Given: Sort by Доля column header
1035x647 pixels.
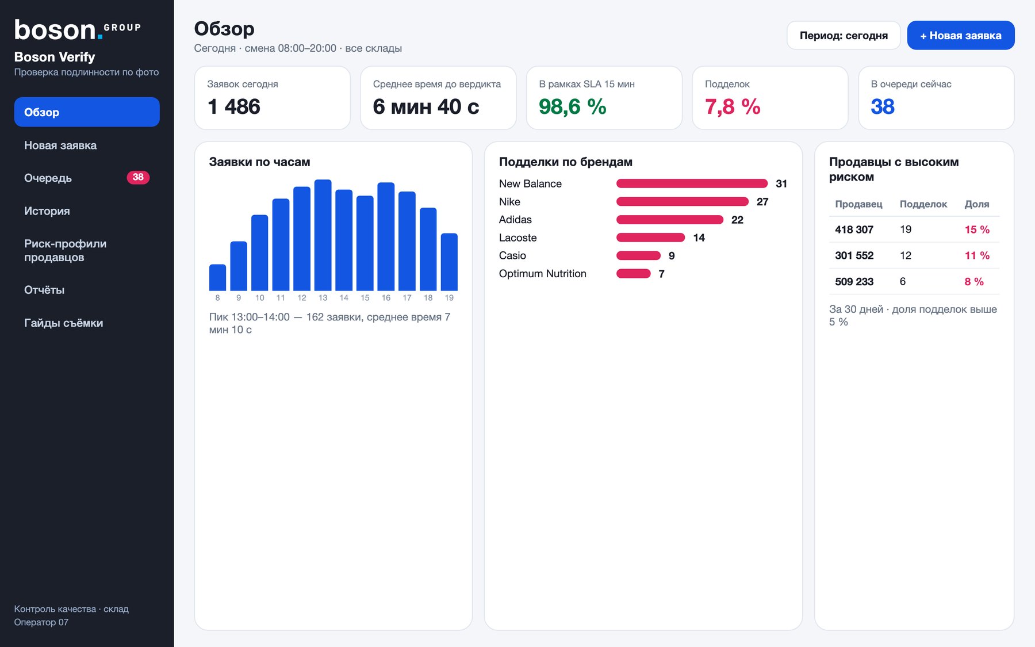Looking at the screenshot, I should pos(977,204).
